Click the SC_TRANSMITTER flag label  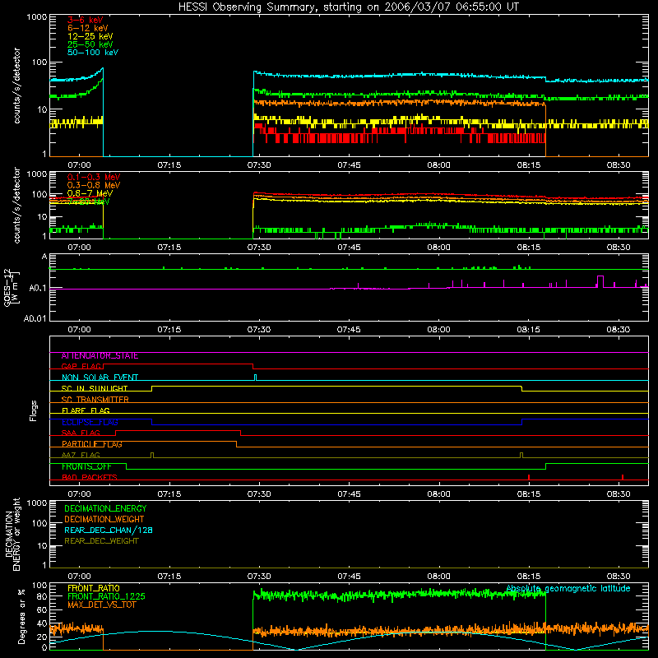pyautogui.click(x=95, y=400)
